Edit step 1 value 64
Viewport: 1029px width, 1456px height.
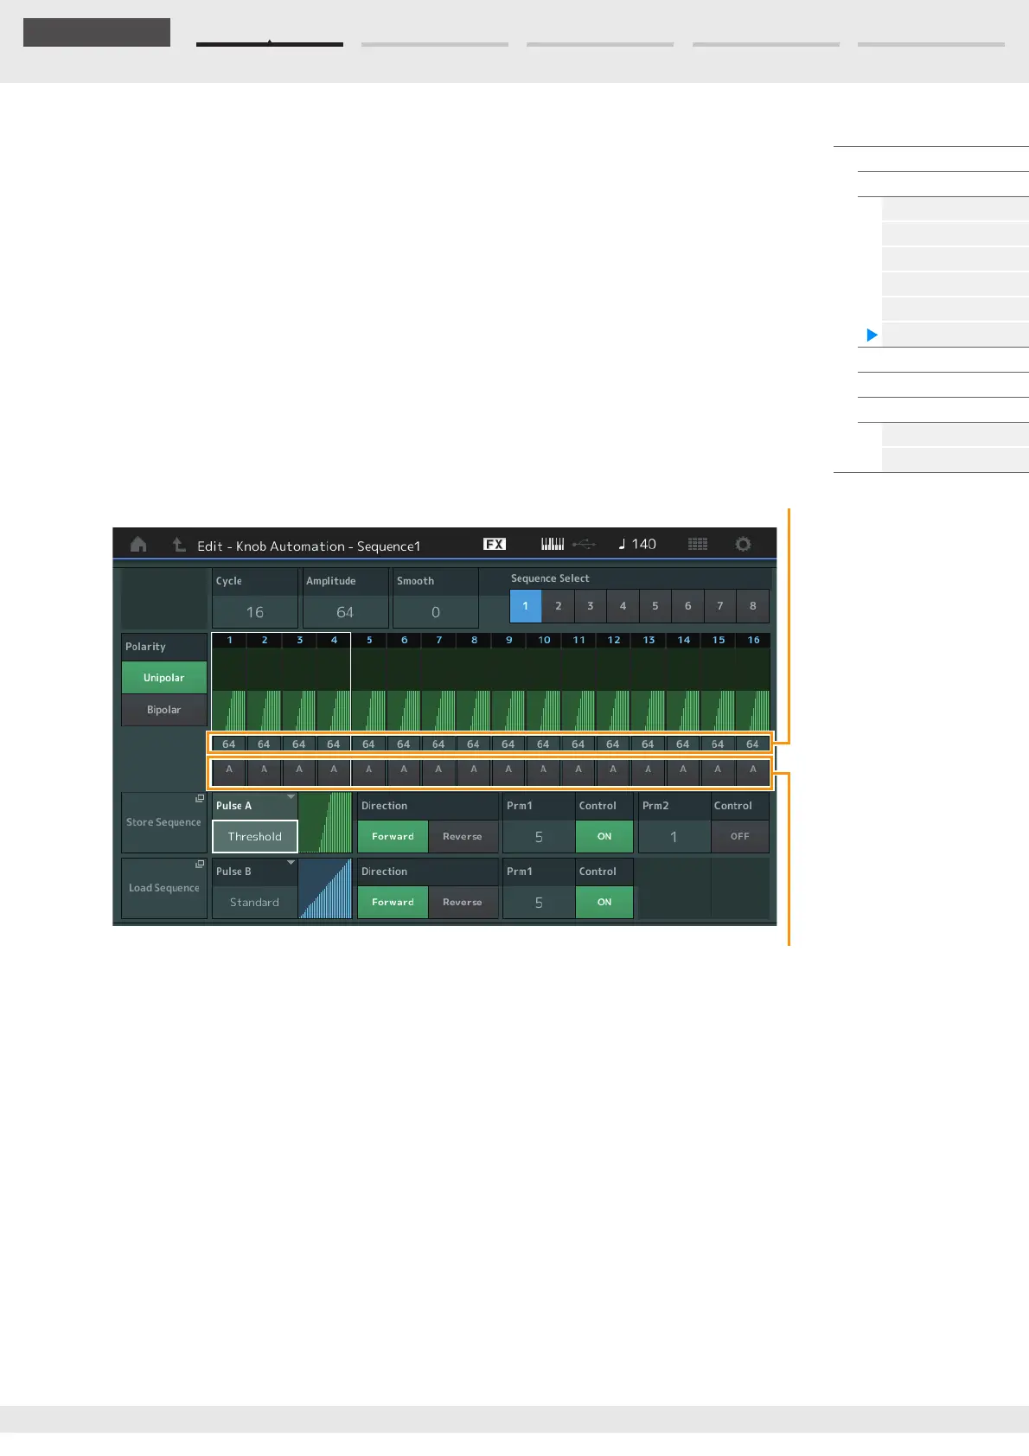(229, 744)
